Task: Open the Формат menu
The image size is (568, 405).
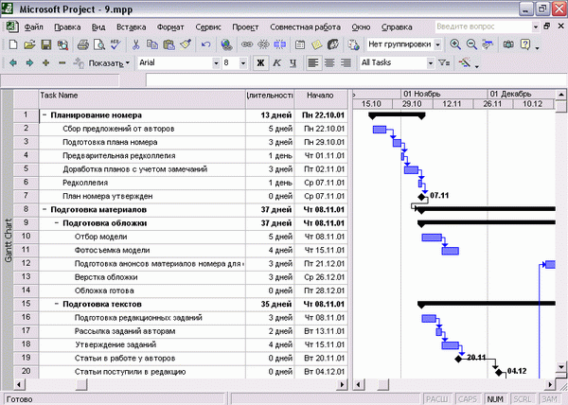Action: [170, 27]
